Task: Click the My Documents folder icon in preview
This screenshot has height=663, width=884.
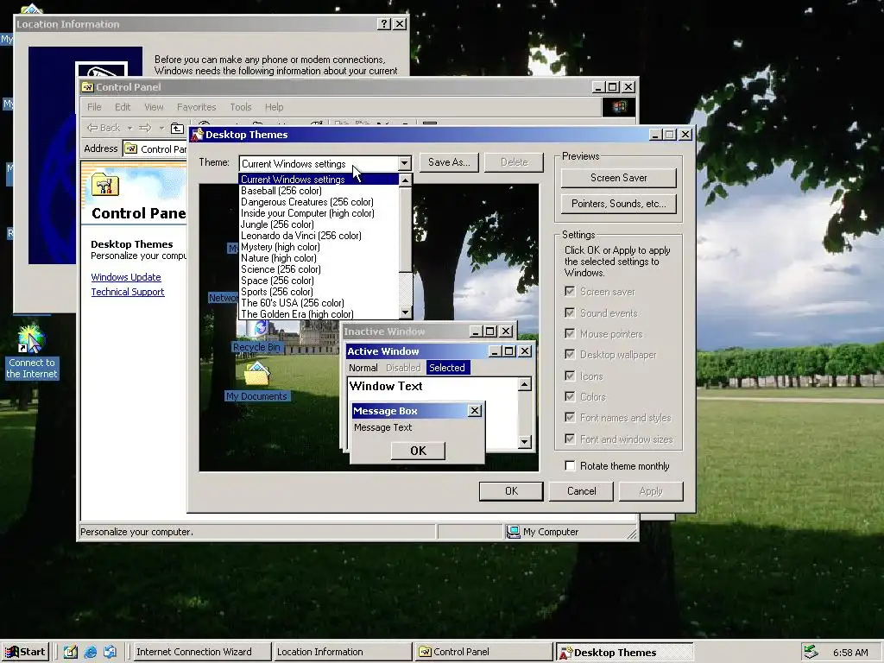Action: tap(256, 375)
